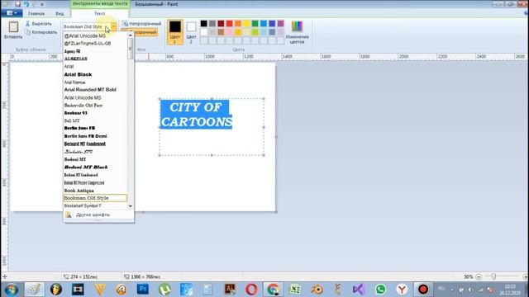Choose Book Antiqua font from list

tap(95, 191)
